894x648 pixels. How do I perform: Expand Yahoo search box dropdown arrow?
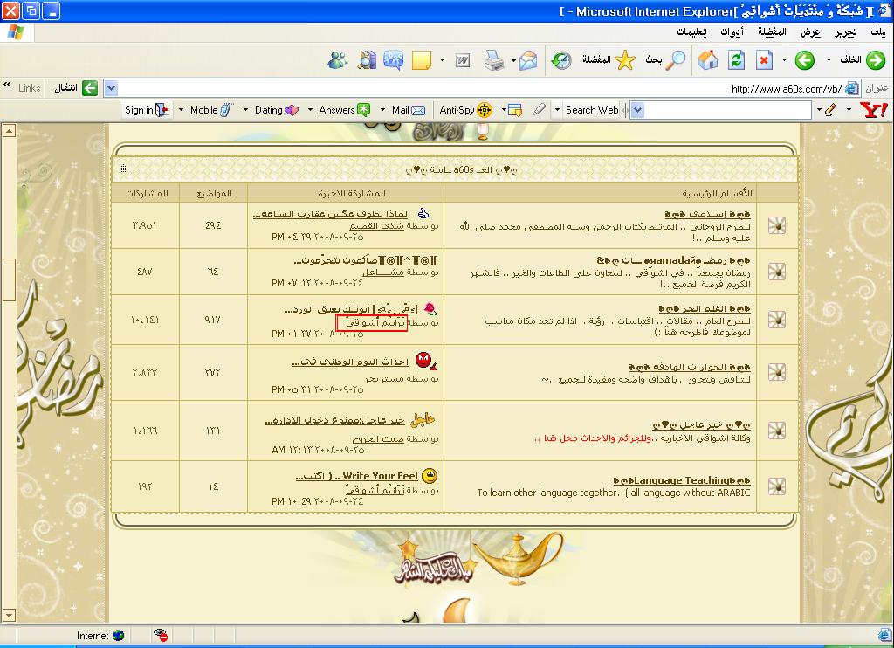point(637,110)
